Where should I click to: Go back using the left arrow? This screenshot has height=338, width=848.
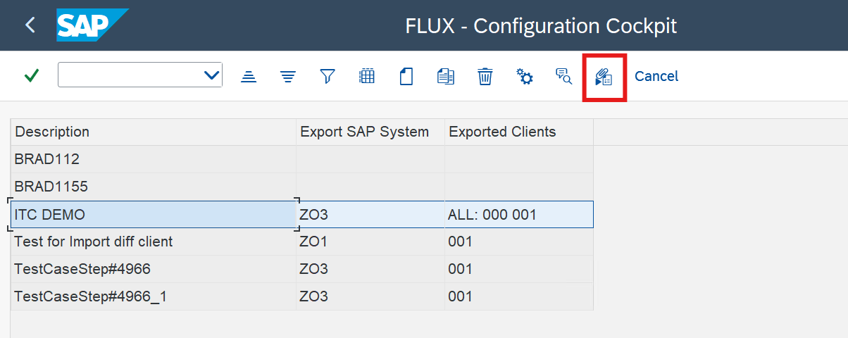coord(30,25)
